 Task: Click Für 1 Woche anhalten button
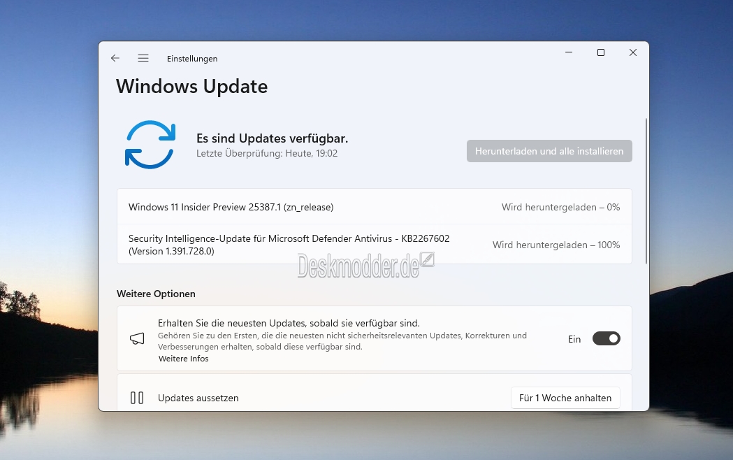565,398
